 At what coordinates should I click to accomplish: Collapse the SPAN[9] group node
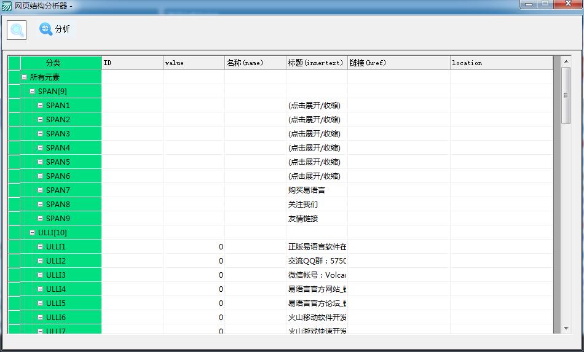pyautogui.click(x=33, y=92)
